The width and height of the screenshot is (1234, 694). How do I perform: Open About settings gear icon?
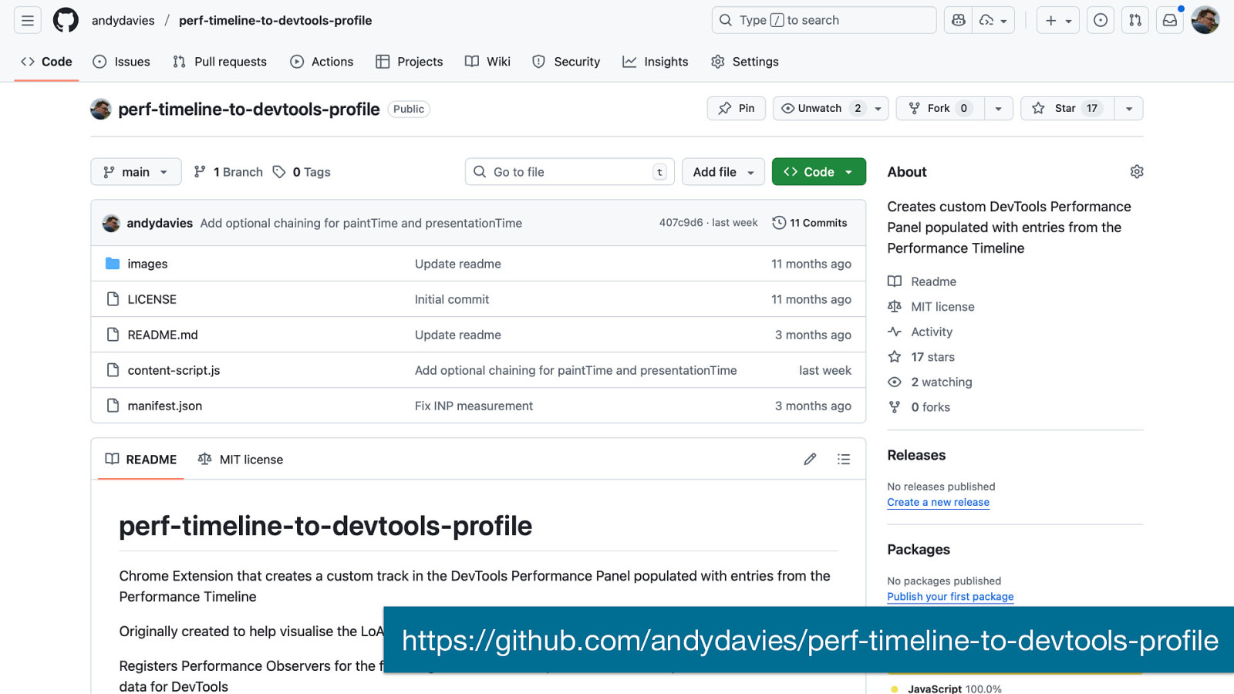click(x=1136, y=172)
